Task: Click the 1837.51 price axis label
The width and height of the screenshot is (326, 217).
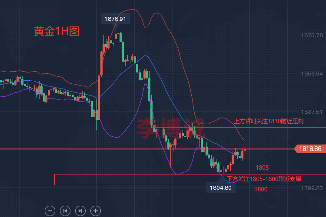Action: pyautogui.click(x=312, y=112)
